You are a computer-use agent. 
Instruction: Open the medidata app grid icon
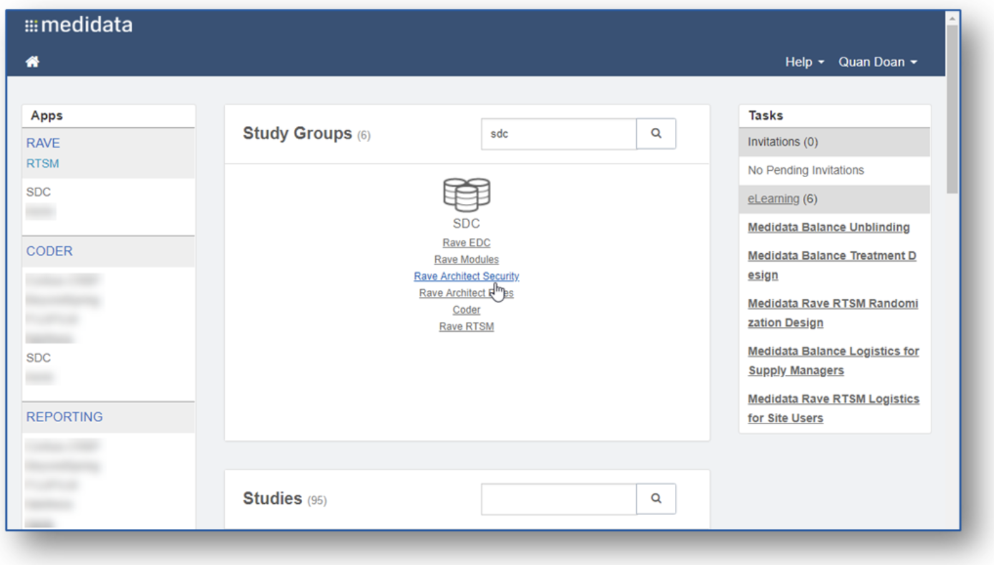point(31,26)
